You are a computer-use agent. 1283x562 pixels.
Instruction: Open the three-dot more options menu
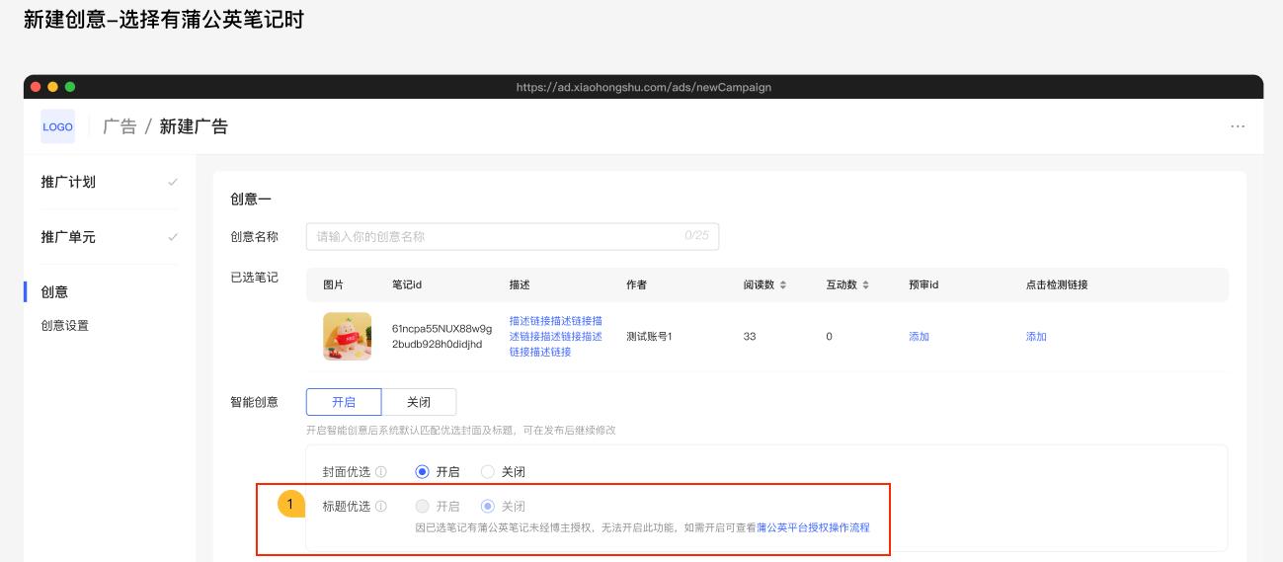pos(1238,126)
